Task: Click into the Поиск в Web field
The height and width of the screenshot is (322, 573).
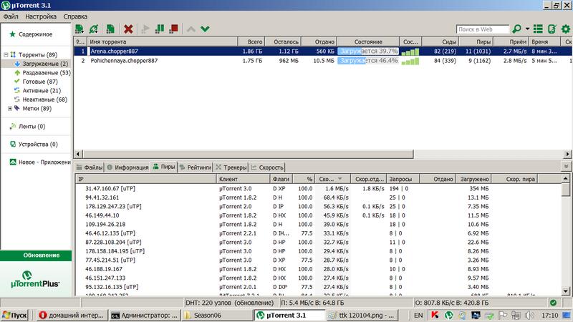Action: tap(482, 29)
